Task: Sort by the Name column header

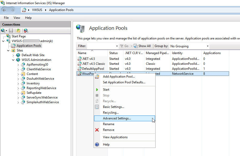Action: 92,53
